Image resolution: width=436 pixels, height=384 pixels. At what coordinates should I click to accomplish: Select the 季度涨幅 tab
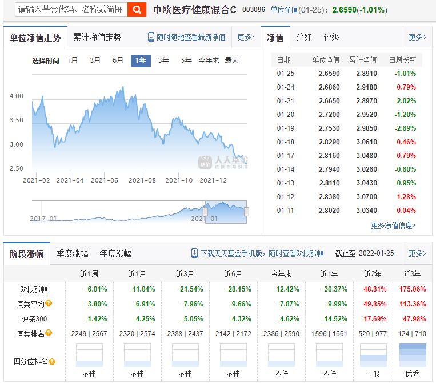[x=73, y=253]
